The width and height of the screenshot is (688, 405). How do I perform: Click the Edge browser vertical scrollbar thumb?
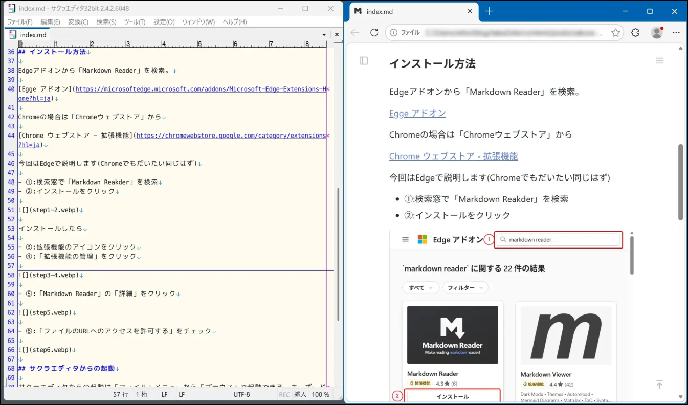point(680,182)
